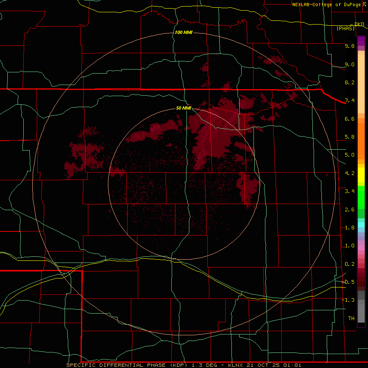This screenshot has height=368, width=368.
Task: Click the purple color band at the legend top
Action: (x=361, y=41)
